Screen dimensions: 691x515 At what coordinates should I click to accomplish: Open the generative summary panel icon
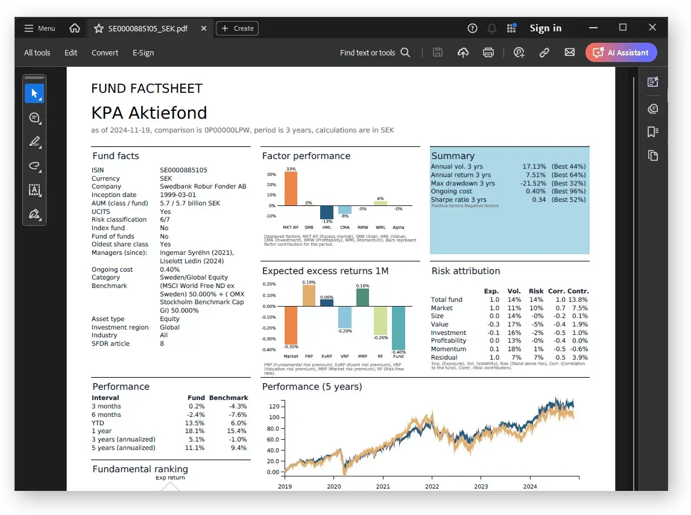tap(652, 82)
